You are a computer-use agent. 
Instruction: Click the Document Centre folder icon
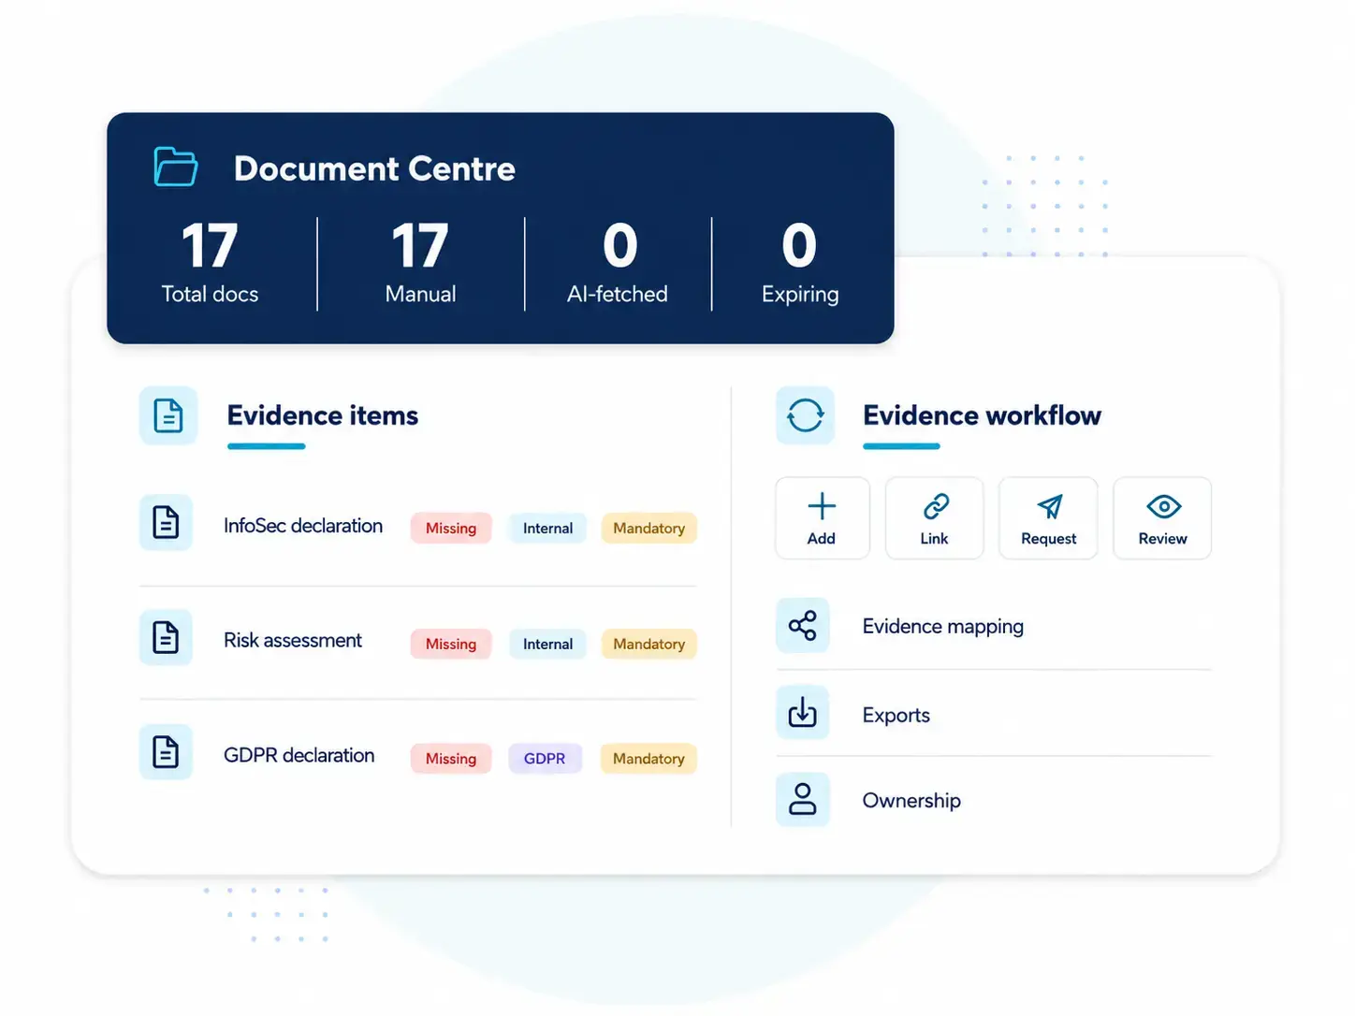[x=176, y=167]
